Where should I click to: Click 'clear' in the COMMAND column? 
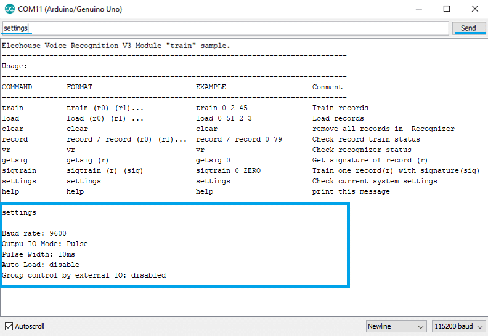[x=12, y=129]
